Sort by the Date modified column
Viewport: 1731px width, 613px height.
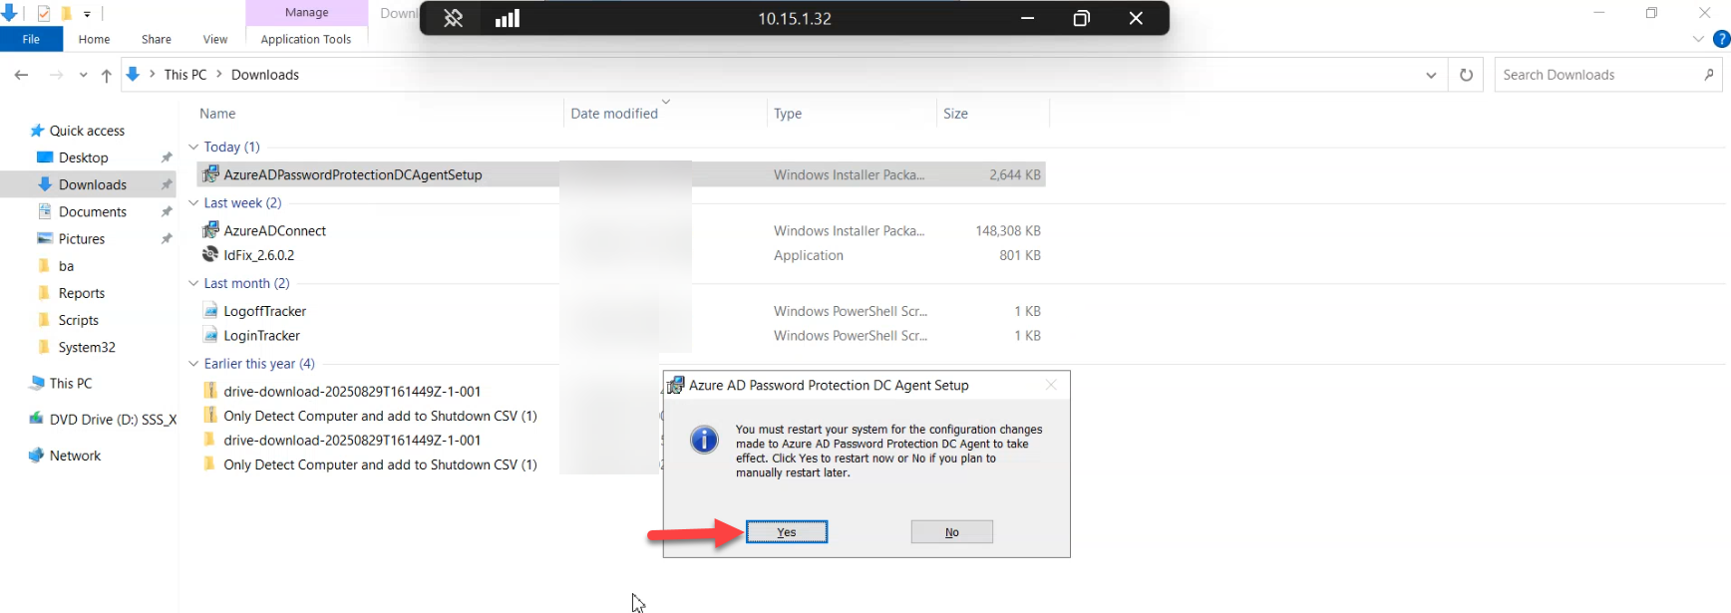point(614,114)
